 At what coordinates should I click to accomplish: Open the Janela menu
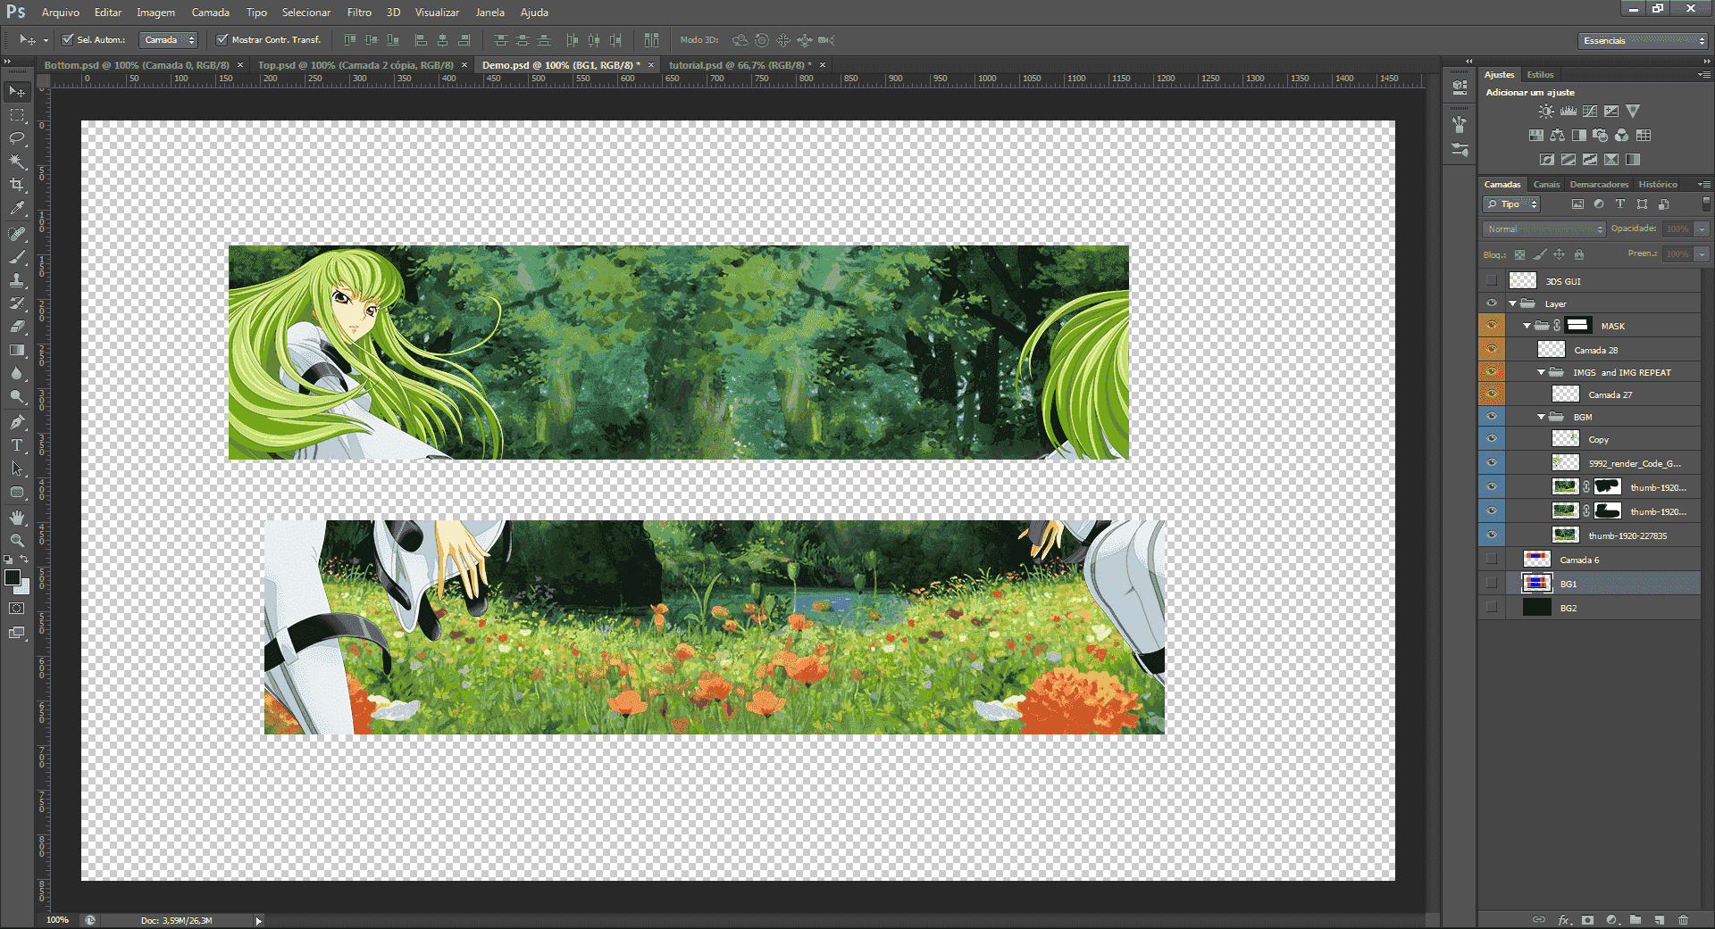489,12
